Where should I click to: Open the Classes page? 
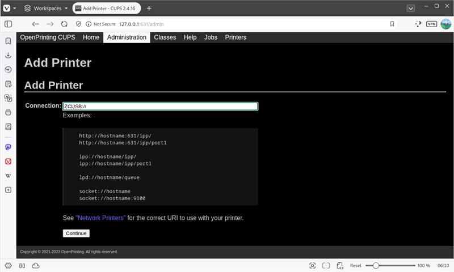point(165,37)
